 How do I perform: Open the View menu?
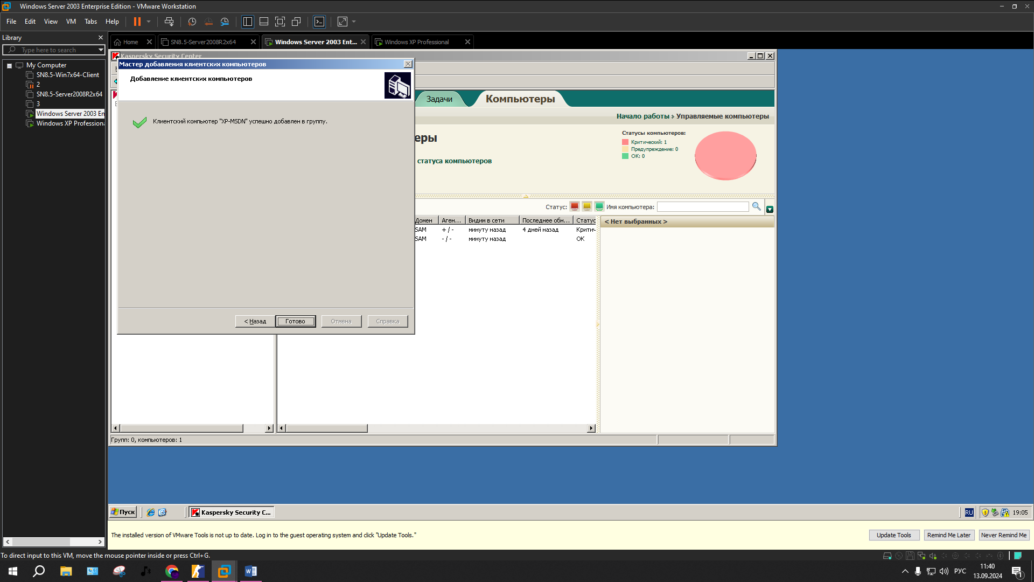coord(51,22)
